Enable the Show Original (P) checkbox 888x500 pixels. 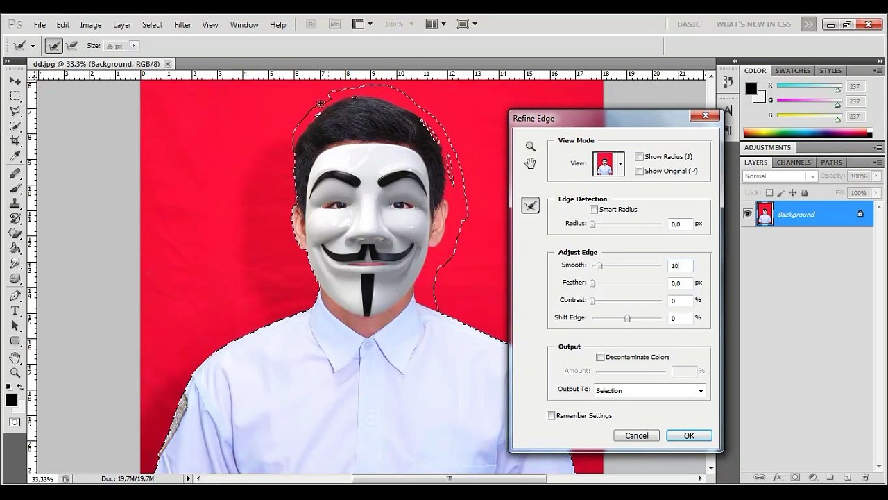pos(639,171)
